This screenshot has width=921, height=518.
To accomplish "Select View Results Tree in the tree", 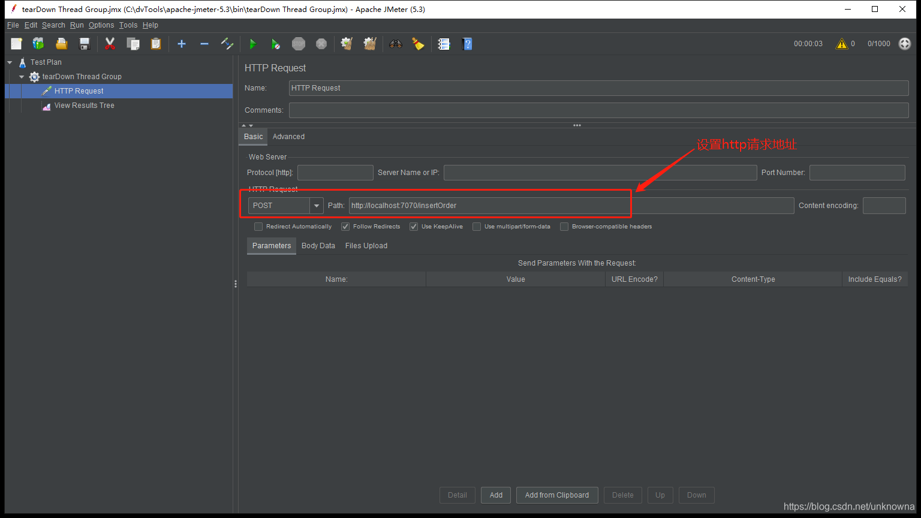I will tap(84, 106).
